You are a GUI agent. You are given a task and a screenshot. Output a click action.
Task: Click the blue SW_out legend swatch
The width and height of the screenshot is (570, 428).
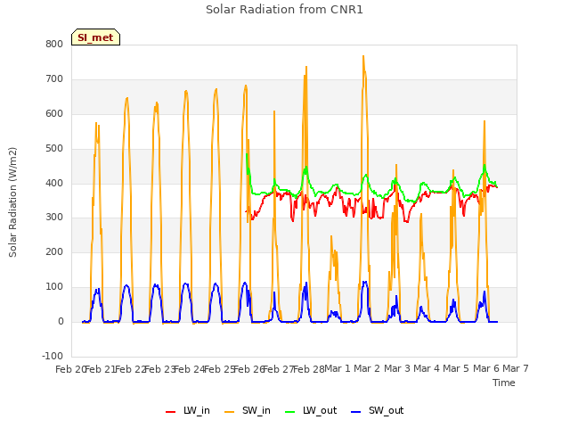[356, 412]
